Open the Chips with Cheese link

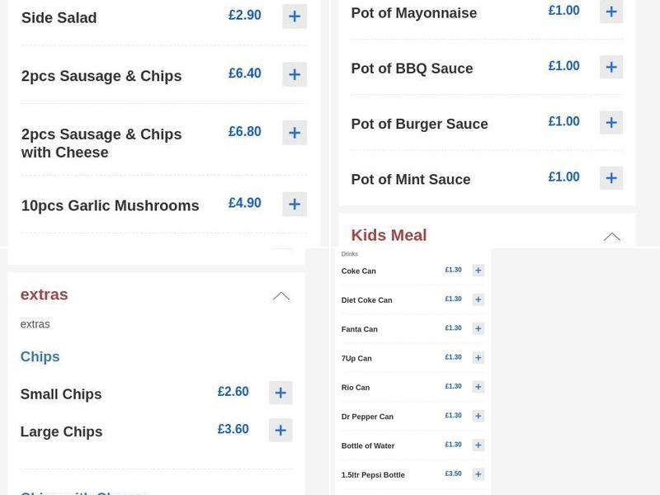coord(82,492)
